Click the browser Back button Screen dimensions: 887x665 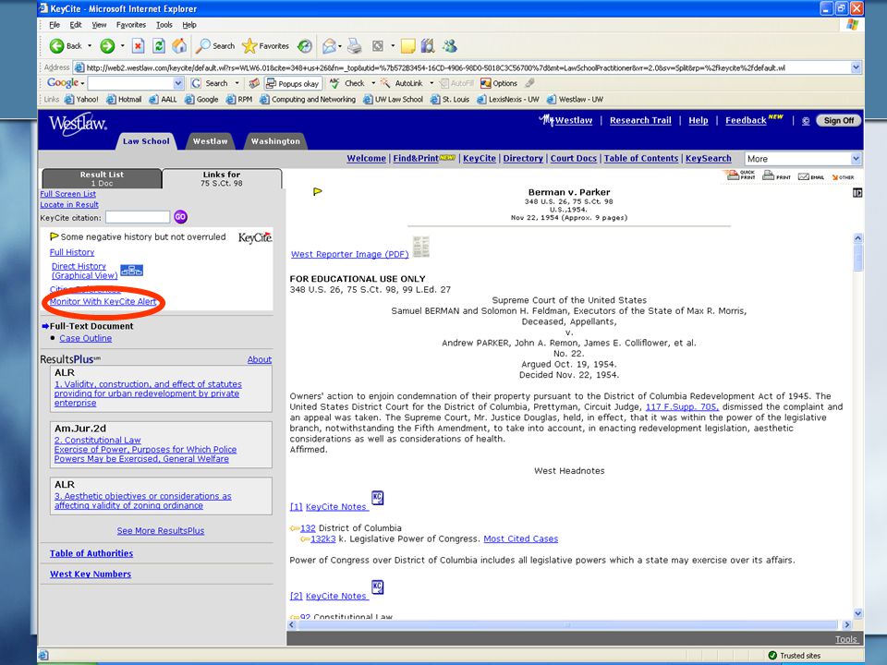pyautogui.click(x=66, y=46)
